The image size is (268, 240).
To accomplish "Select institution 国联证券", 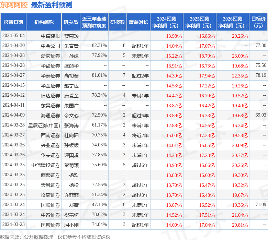I will pyautogui.click(x=51, y=205).
